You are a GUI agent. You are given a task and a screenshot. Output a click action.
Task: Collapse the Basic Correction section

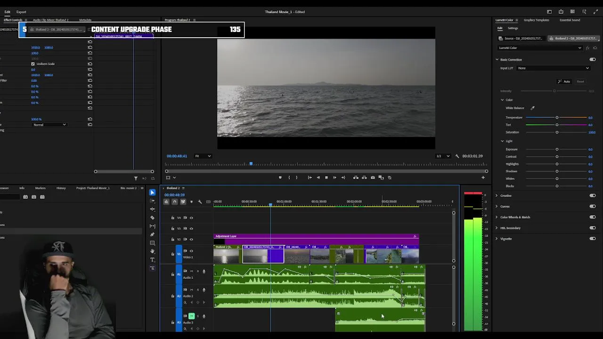click(x=497, y=60)
